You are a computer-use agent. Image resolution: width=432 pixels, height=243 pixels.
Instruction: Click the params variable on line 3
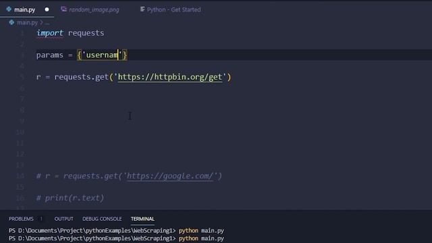tap(50, 55)
